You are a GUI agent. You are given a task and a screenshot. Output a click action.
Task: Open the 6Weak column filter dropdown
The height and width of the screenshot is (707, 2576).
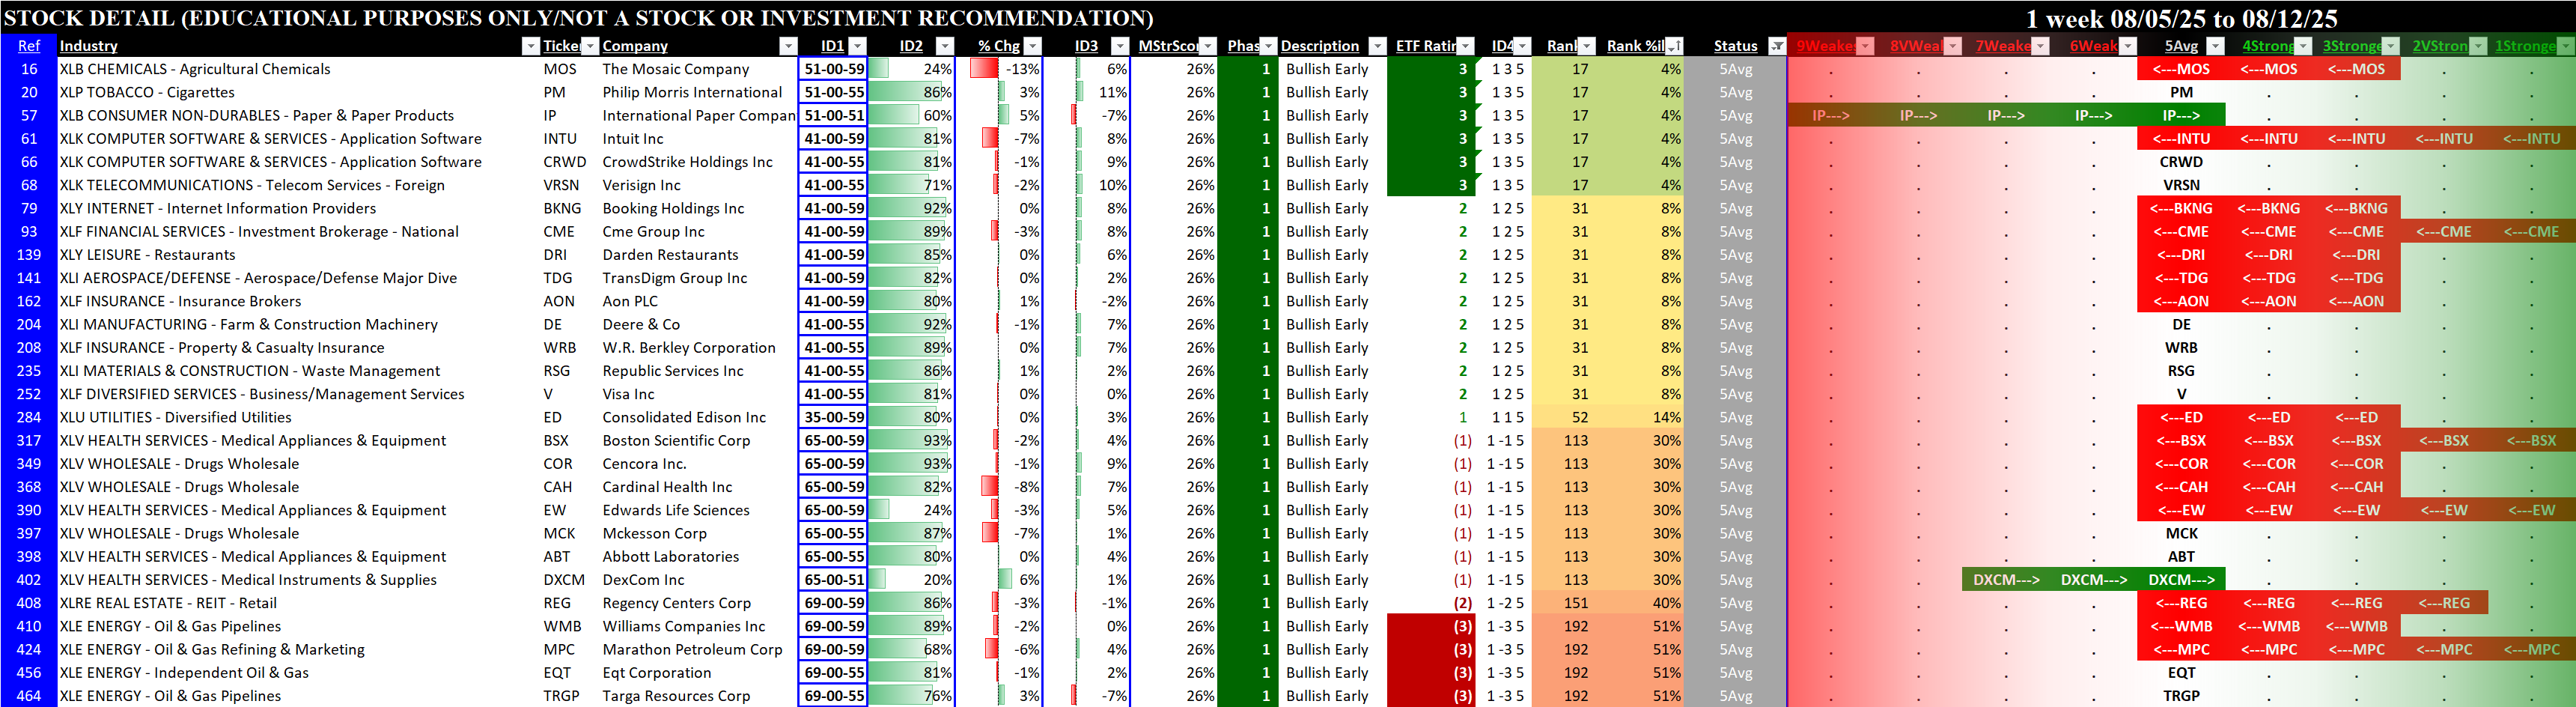point(2128,46)
